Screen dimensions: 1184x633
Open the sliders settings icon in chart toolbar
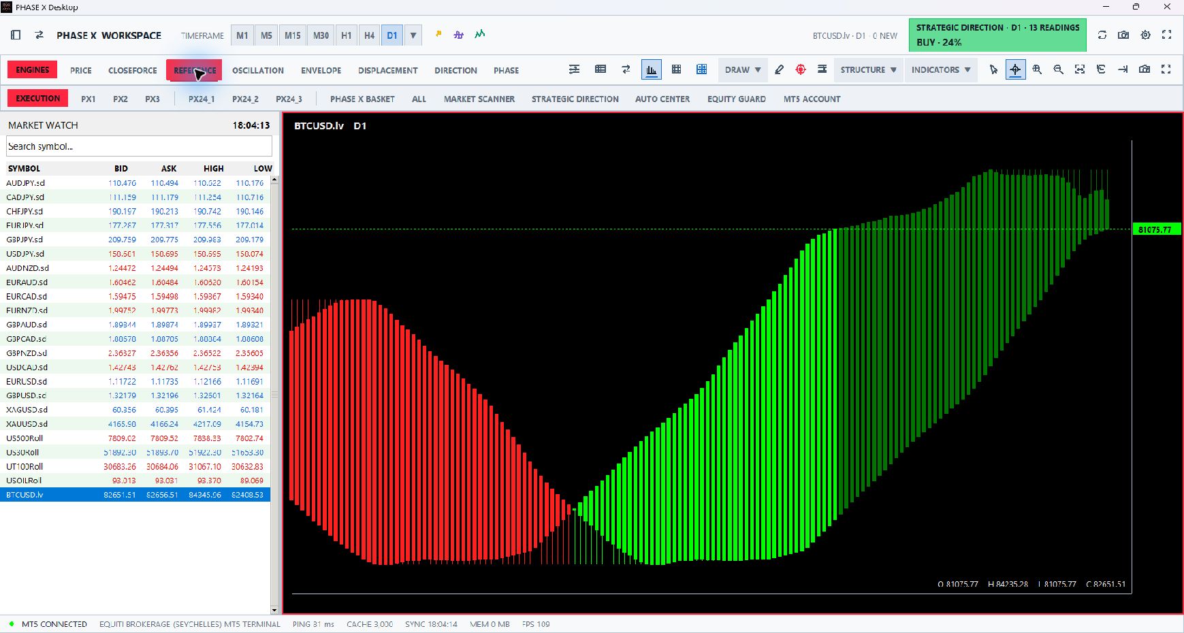(575, 69)
